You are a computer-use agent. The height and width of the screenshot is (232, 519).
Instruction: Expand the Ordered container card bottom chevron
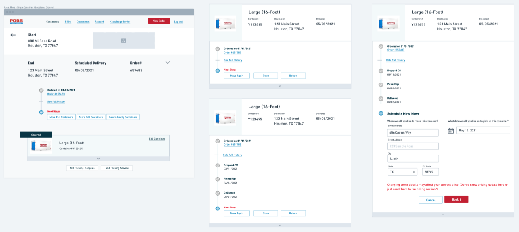(x=98, y=158)
